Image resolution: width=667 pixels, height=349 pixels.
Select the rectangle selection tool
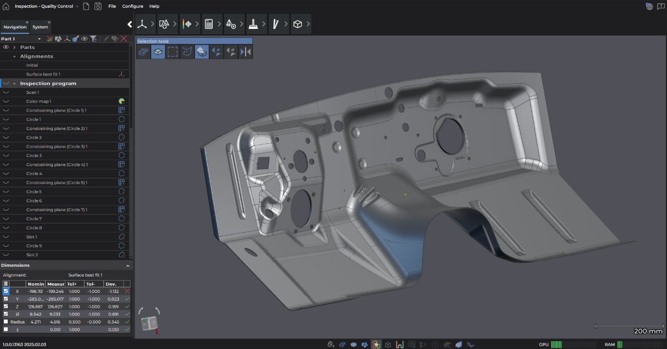[x=173, y=52]
